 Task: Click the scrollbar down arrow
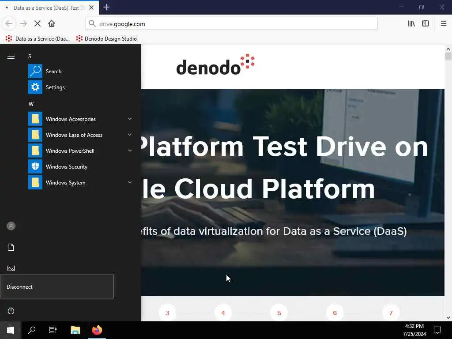tap(448, 318)
